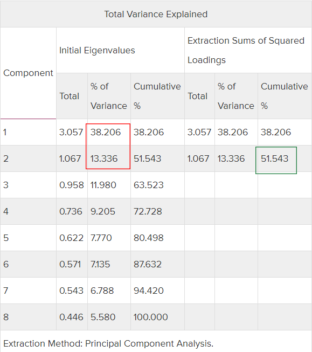Click row label 5 in the Component column
The height and width of the screenshot is (352, 312).
tap(6, 238)
